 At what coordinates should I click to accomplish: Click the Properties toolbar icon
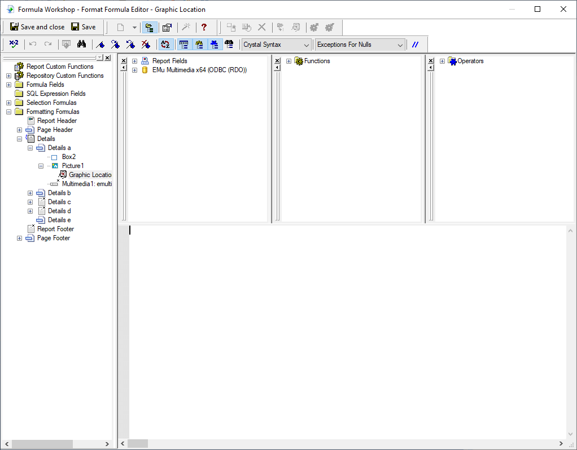tap(167, 27)
